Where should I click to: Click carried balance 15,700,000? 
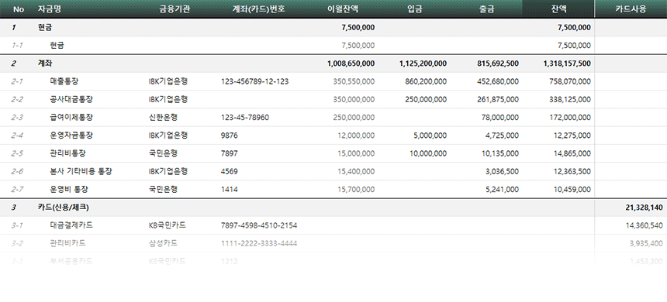coord(356,190)
